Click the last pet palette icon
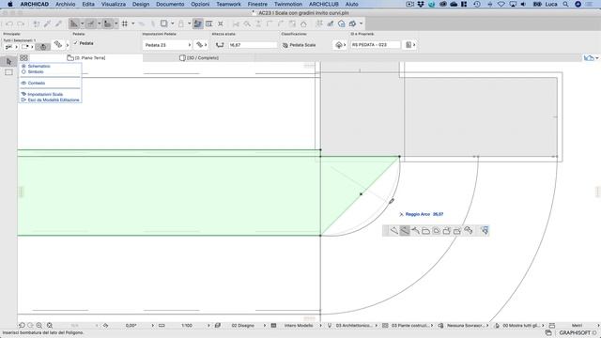Image resolution: width=601 pixels, height=338 pixels. tap(485, 231)
